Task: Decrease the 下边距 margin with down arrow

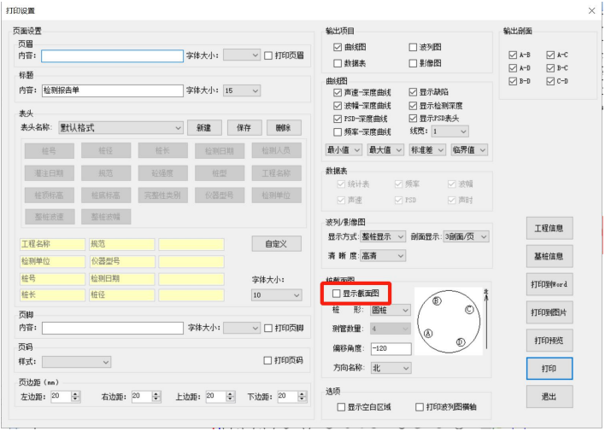Action: pyautogui.click(x=302, y=399)
